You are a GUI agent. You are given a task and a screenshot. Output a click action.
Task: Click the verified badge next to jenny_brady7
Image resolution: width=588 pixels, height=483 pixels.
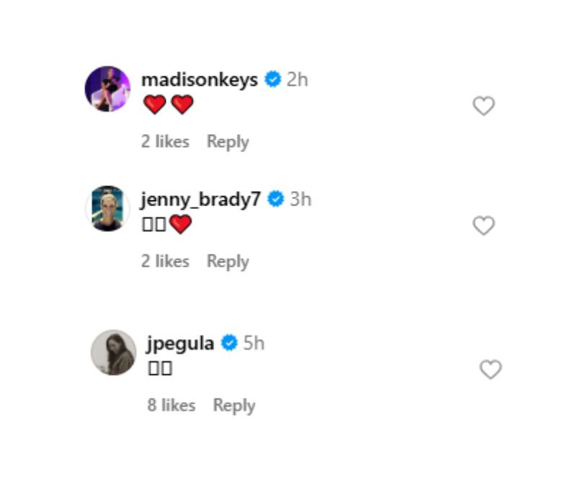tap(276, 200)
